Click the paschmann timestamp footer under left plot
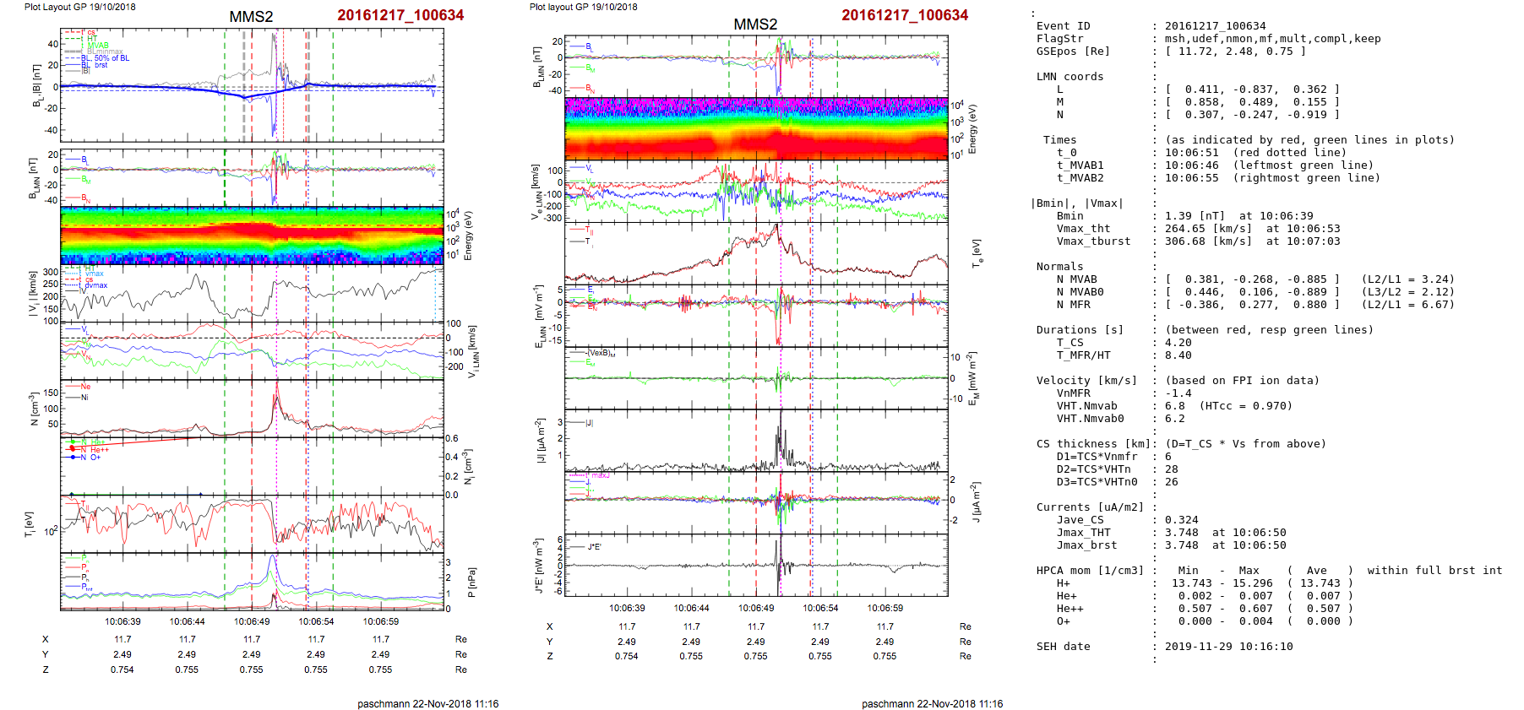 coord(427,703)
